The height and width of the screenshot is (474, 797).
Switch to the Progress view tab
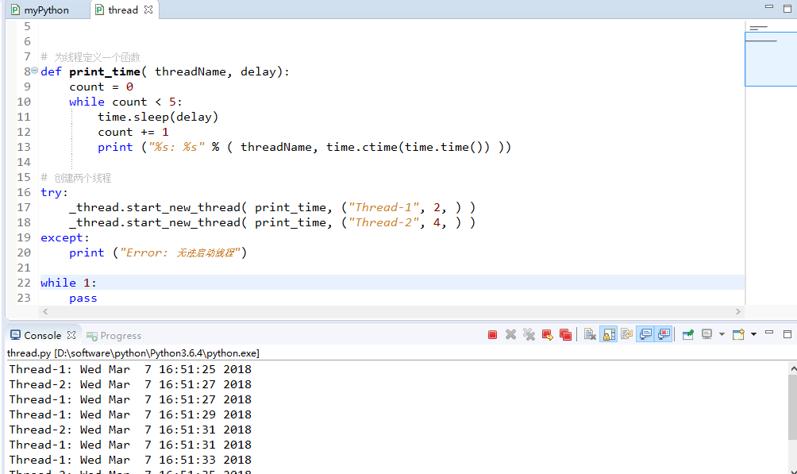[x=114, y=336]
